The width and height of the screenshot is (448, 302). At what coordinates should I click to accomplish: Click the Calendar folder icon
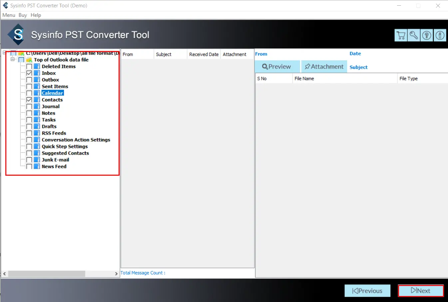pos(37,93)
